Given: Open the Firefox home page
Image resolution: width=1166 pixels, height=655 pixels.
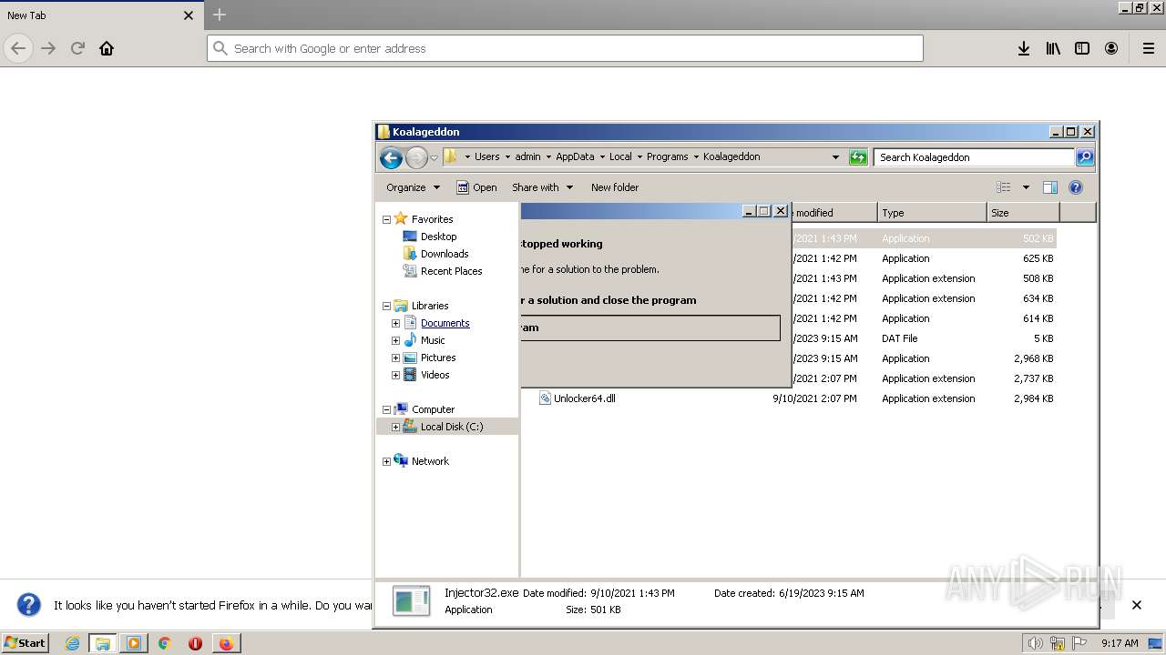Looking at the screenshot, I should [107, 48].
